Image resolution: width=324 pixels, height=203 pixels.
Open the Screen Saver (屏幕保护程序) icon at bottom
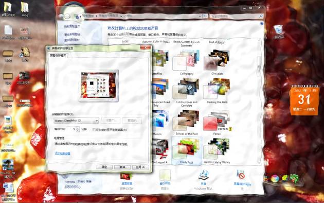pyautogui.click(x=242, y=178)
